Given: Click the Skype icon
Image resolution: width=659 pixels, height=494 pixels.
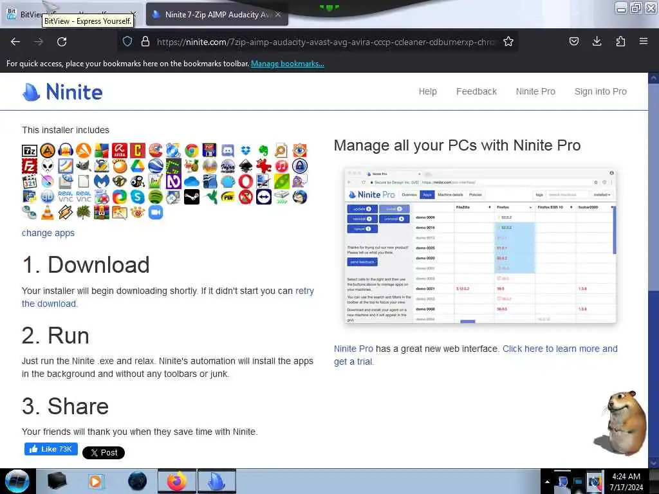Looking at the screenshot, I should point(138,197).
